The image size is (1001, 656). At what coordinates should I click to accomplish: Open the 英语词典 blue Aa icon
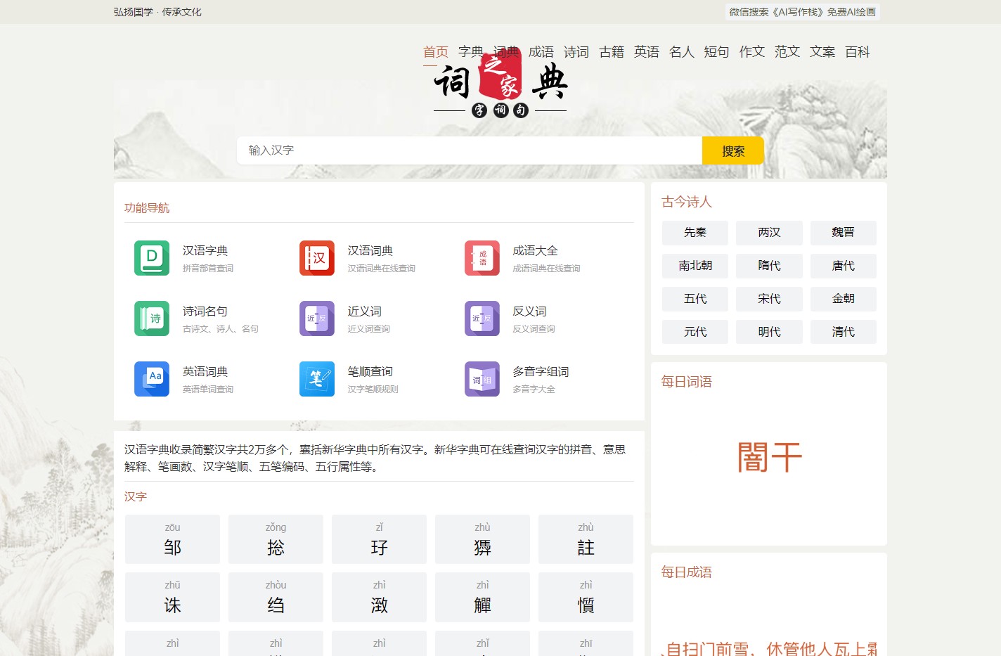pyautogui.click(x=152, y=379)
